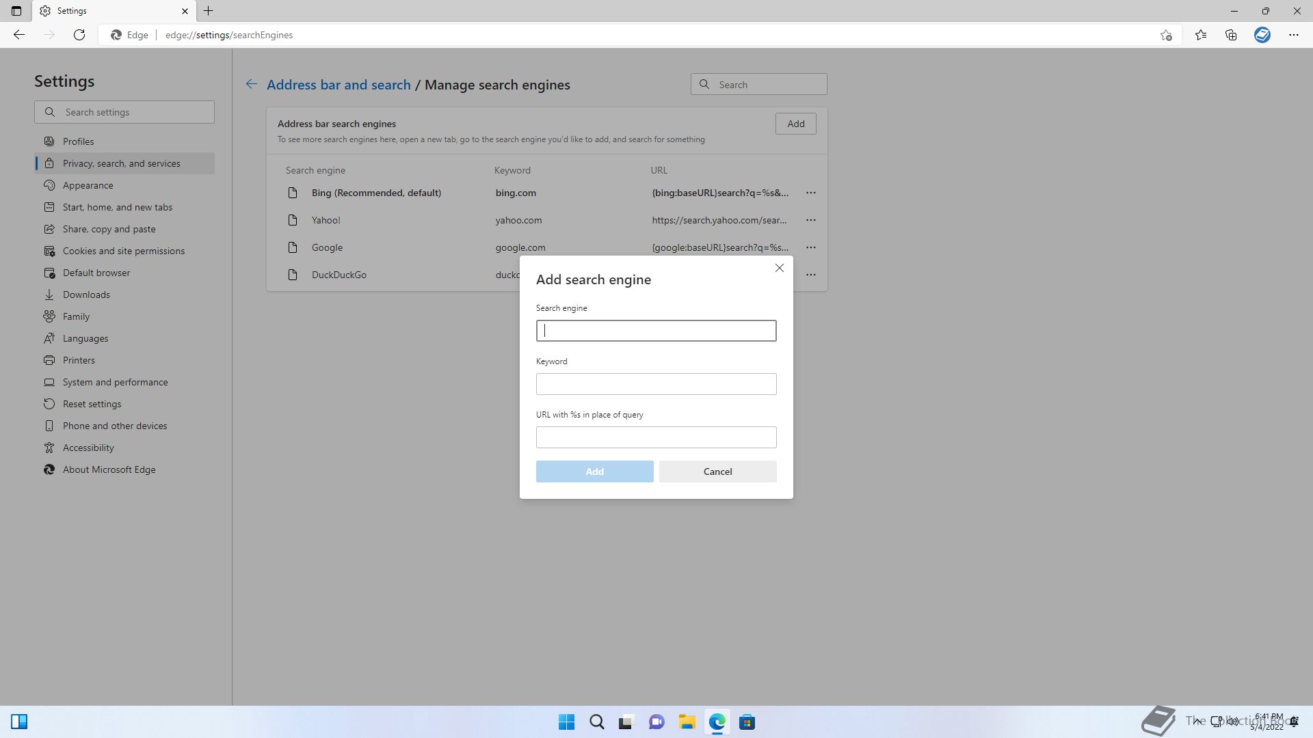
Task: Open Task View on the taskbar
Action: point(626,722)
